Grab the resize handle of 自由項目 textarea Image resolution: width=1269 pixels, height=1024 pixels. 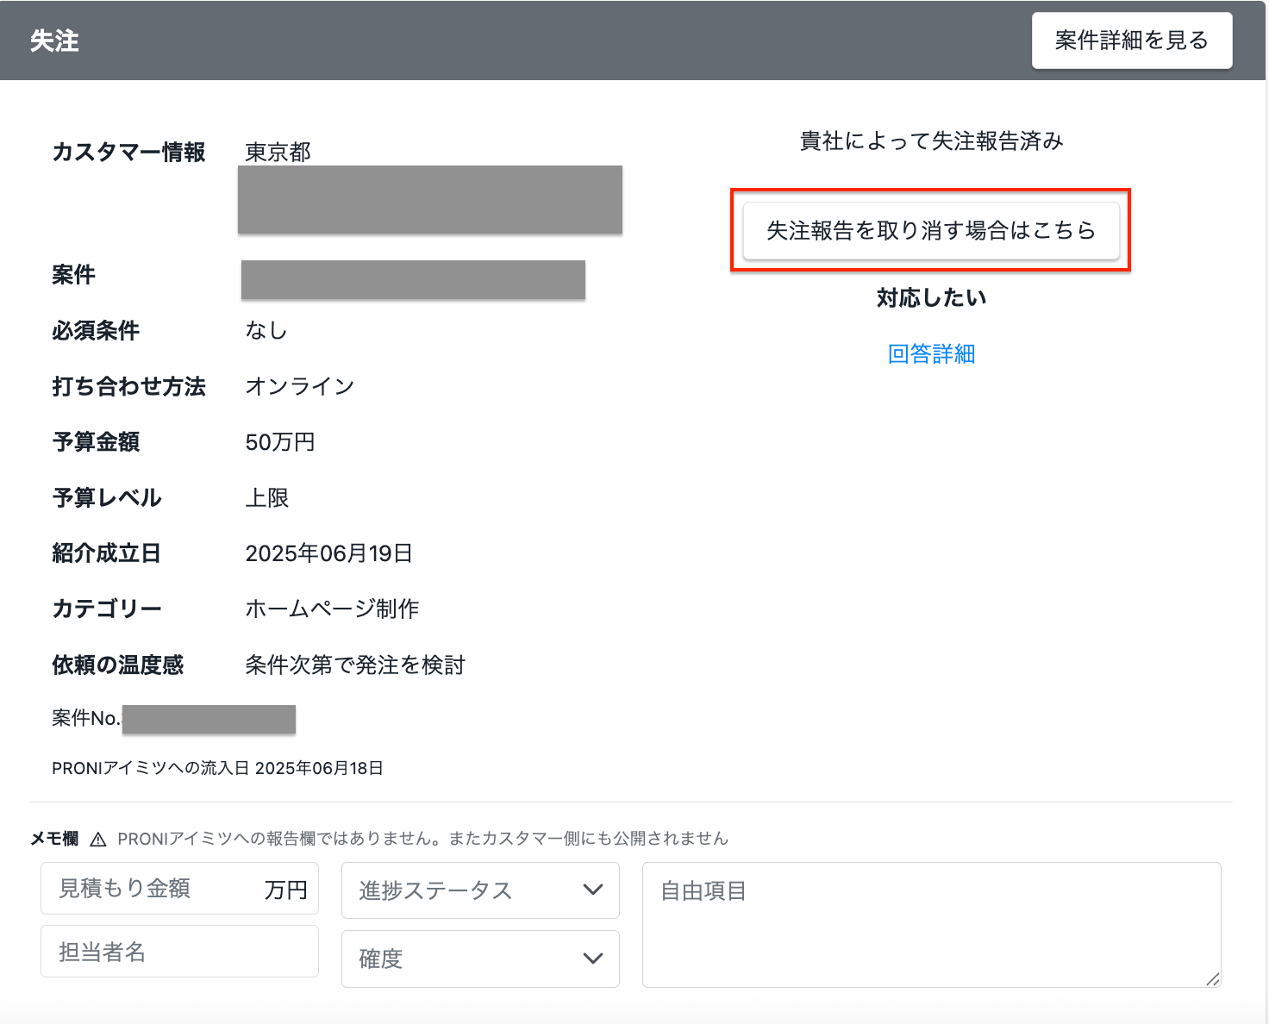tap(1212, 978)
